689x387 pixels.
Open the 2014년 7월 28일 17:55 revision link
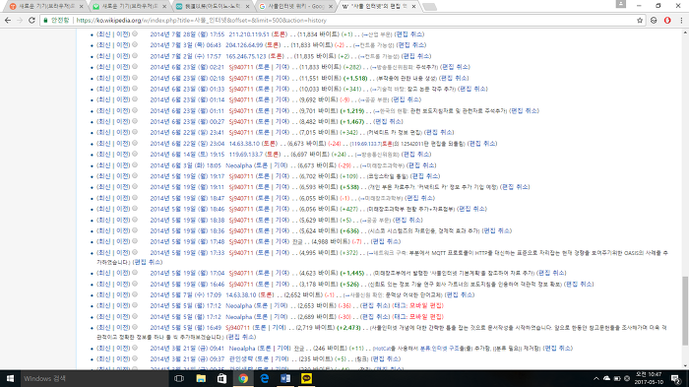tap(187, 34)
